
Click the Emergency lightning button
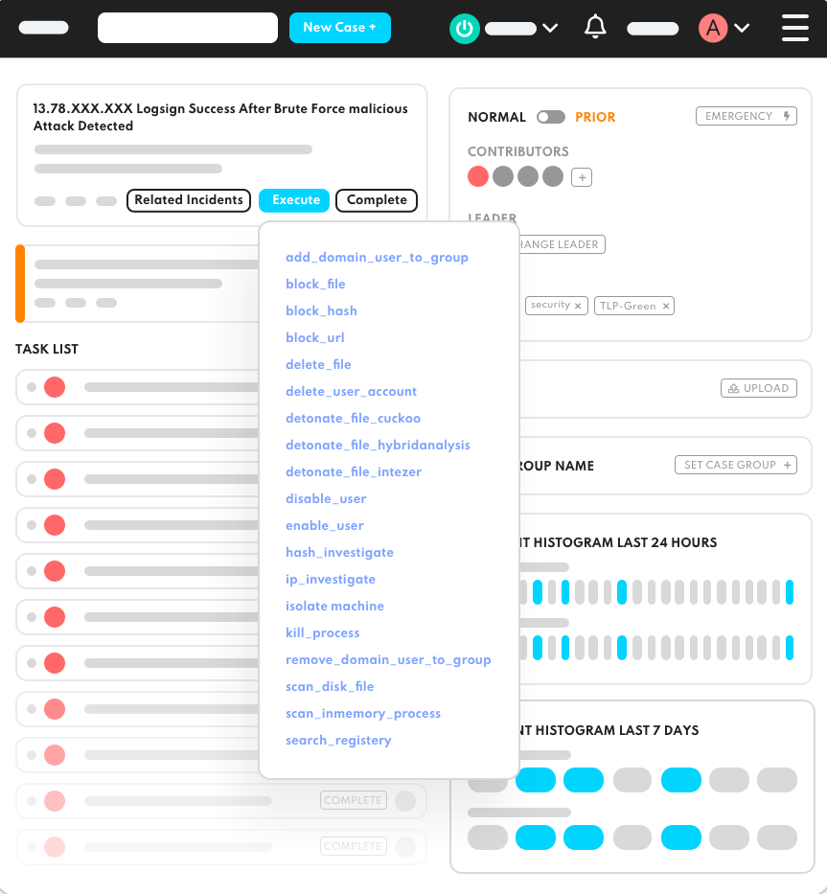tap(747, 117)
